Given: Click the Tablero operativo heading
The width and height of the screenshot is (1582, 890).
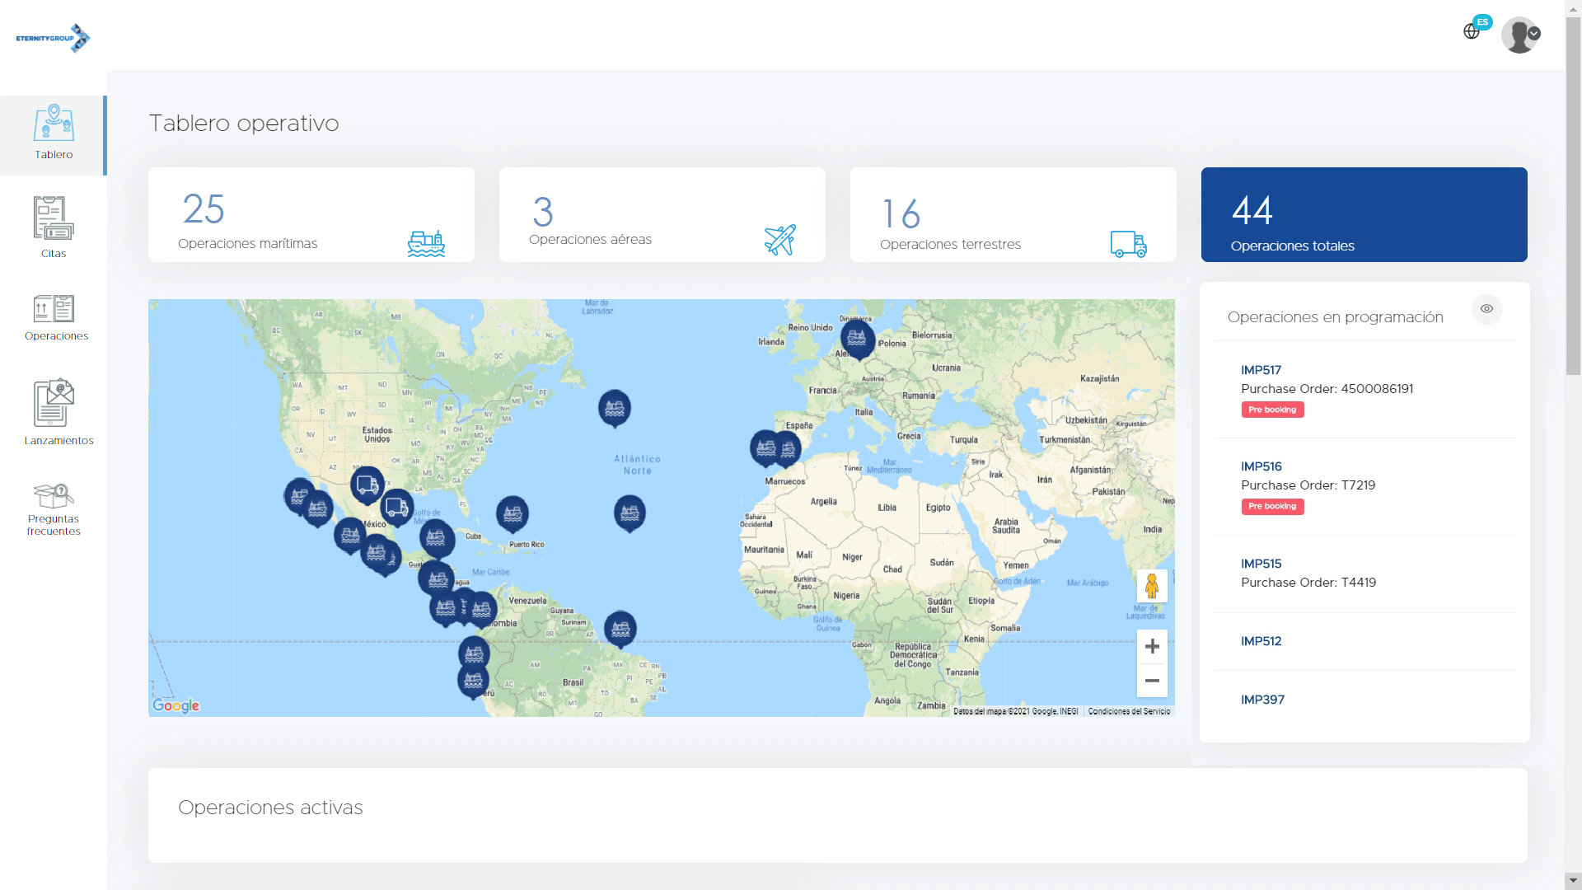Looking at the screenshot, I should pyautogui.click(x=244, y=124).
